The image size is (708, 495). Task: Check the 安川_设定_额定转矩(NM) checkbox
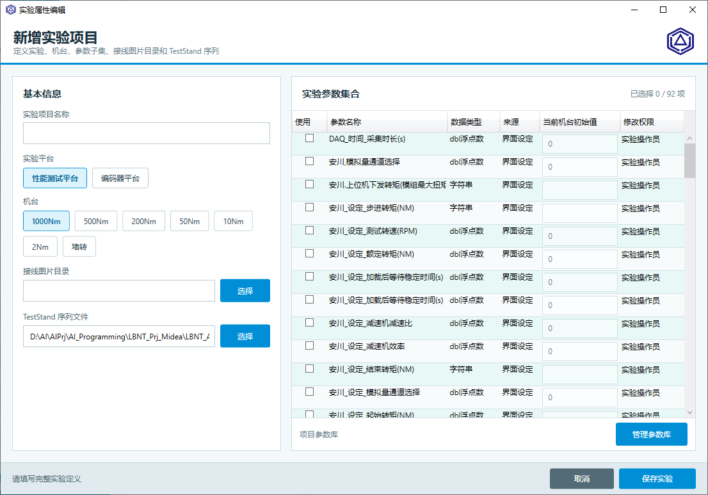309,254
